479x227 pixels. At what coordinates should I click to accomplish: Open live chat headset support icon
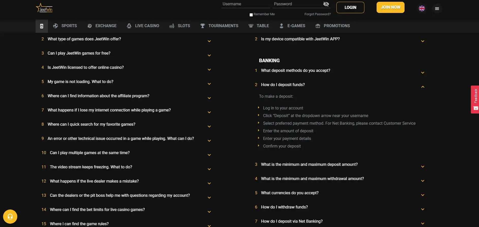(10, 217)
